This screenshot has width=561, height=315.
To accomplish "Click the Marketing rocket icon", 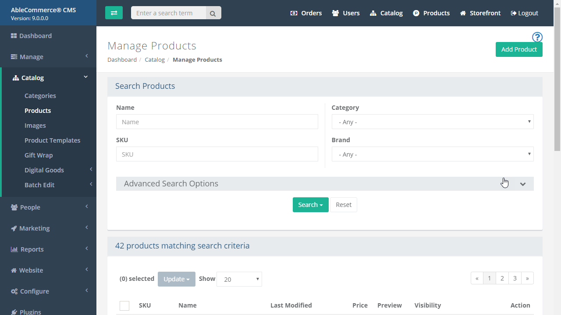I will click(x=14, y=228).
